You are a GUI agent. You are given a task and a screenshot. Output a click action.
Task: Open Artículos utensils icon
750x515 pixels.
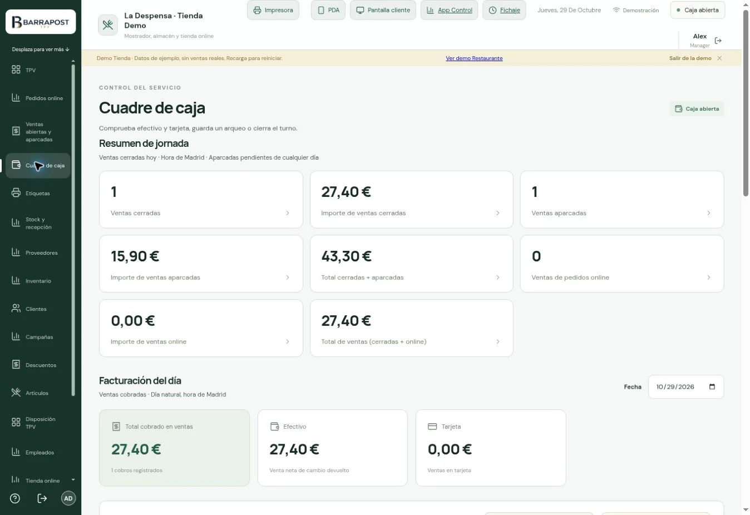(x=16, y=393)
